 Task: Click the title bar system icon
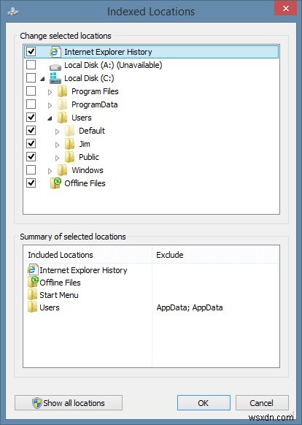point(13,12)
